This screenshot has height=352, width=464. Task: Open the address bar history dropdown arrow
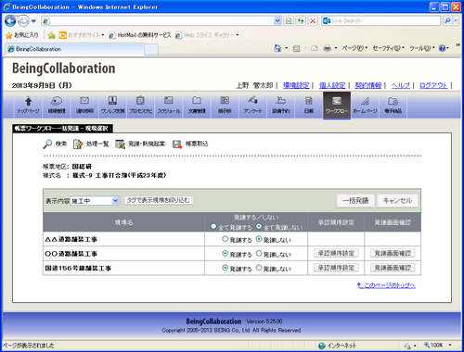tap(277, 20)
